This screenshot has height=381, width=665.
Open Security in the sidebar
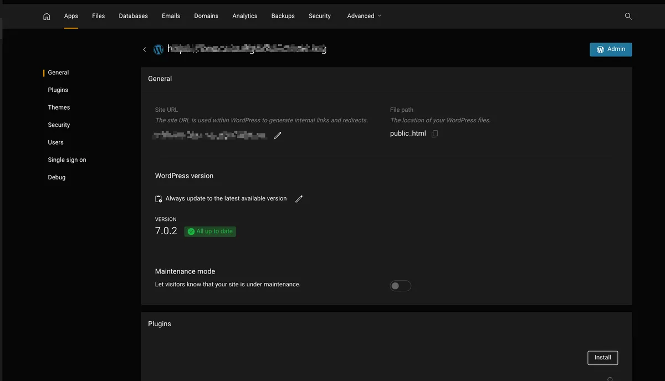59,125
